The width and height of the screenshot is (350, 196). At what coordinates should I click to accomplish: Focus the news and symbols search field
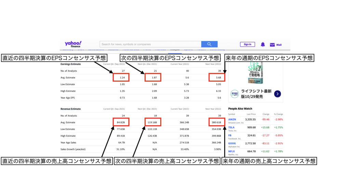click(x=150, y=44)
